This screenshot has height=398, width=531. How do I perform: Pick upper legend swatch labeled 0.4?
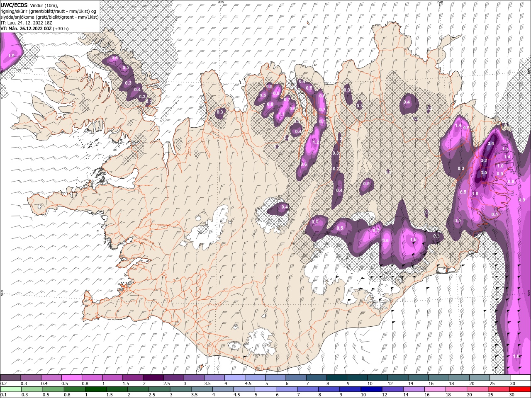click(51, 378)
